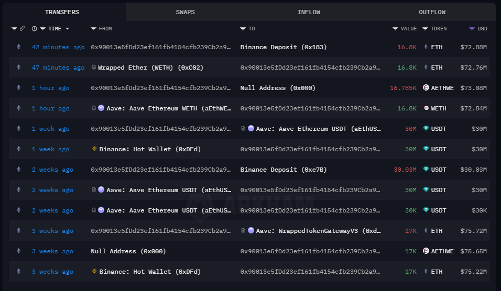Click the 30.03M value in red
Viewport: 501px width, 291px height.
pyautogui.click(x=405, y=170)
